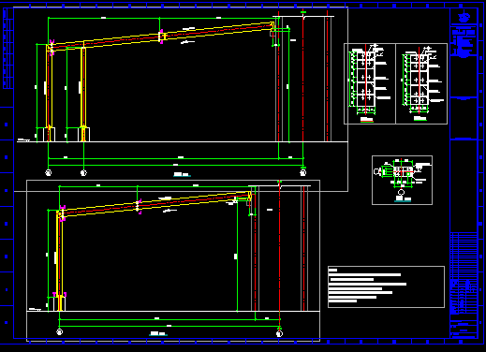Click the general notes text block
The image size is (486, 352).
tap(386, 286)
